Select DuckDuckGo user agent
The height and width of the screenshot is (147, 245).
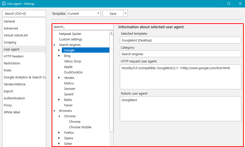point(73,72)
